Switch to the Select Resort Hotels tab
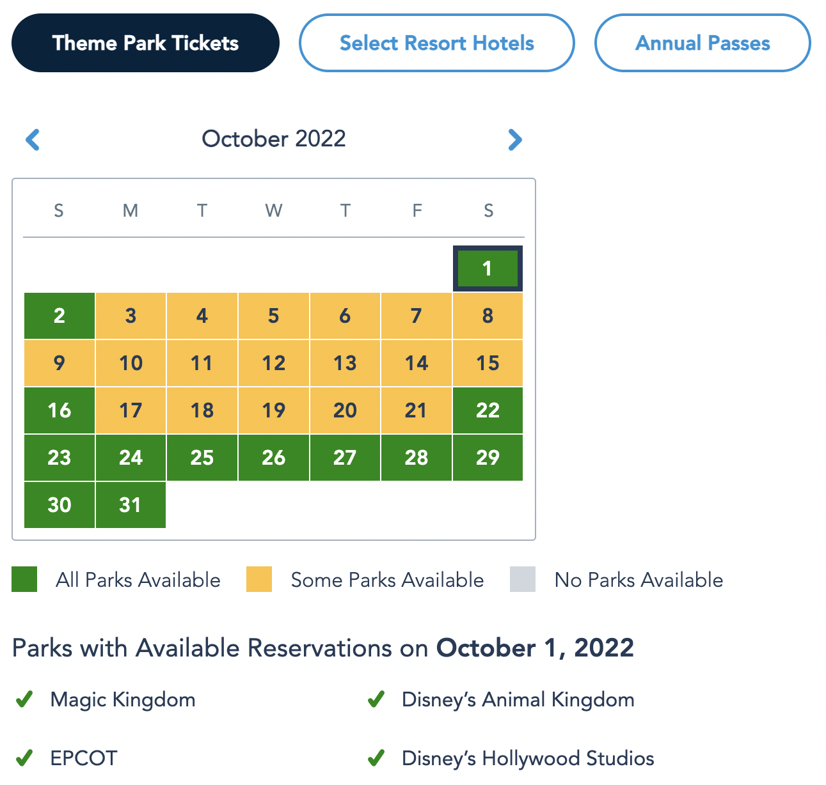Image resolution: width=826 pixels, height=785 pixels. 436,43
